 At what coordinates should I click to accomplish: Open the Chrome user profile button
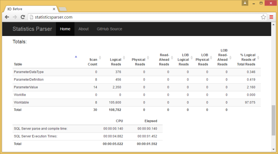pos(245,3)
